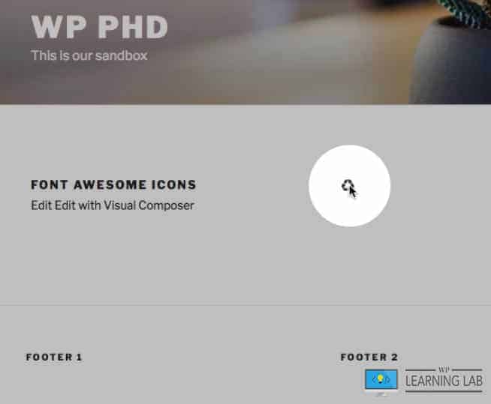Open Edit with Visual Composer link
The width and height of the screenshot is (491, 404).
(125, 205)
